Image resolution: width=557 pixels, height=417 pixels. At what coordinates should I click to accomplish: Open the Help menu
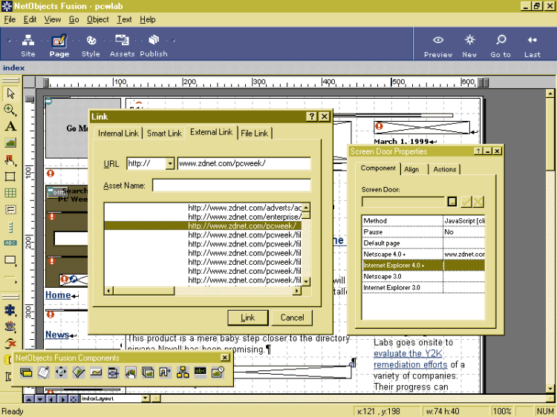pos(148,19)
